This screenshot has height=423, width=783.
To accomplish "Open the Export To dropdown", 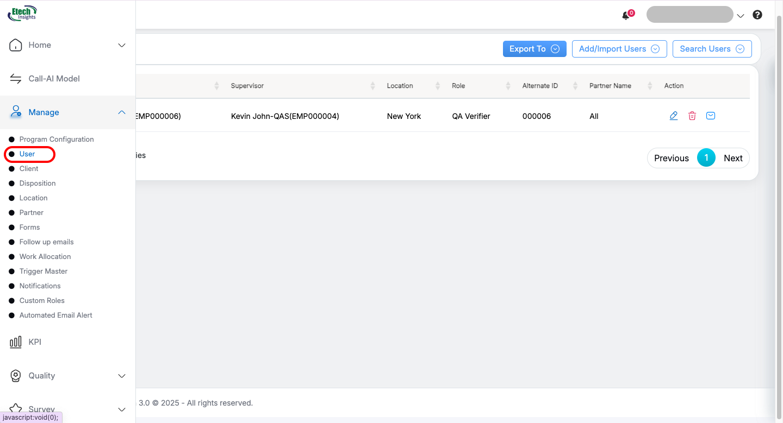I will click(534, 49).
